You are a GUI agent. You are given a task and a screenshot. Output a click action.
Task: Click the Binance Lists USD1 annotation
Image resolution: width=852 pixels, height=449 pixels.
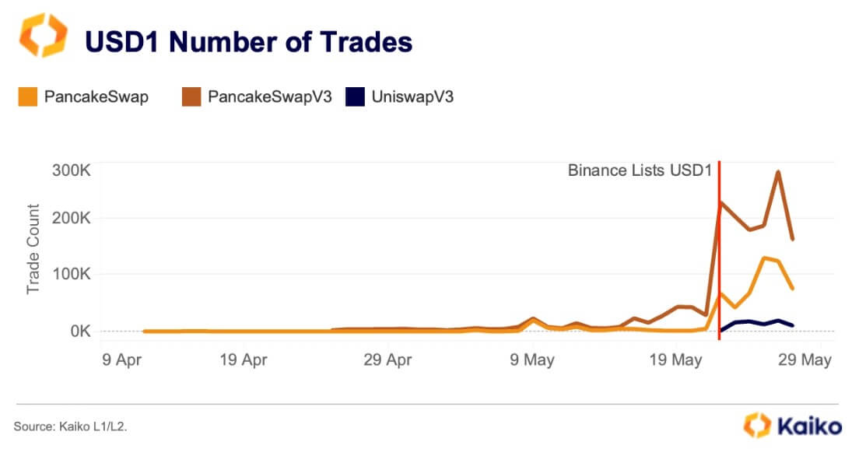click(x=640, y=170)
